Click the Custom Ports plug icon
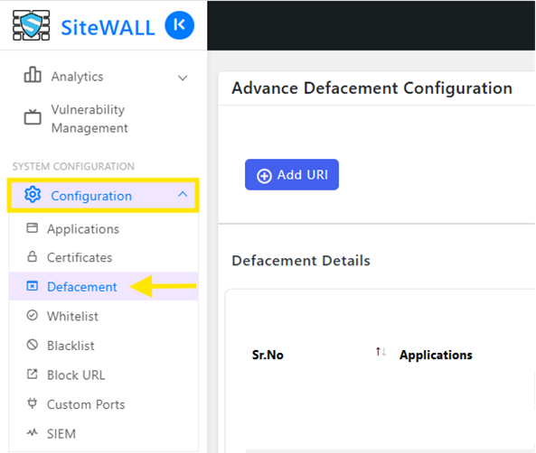 coord(33,403)
